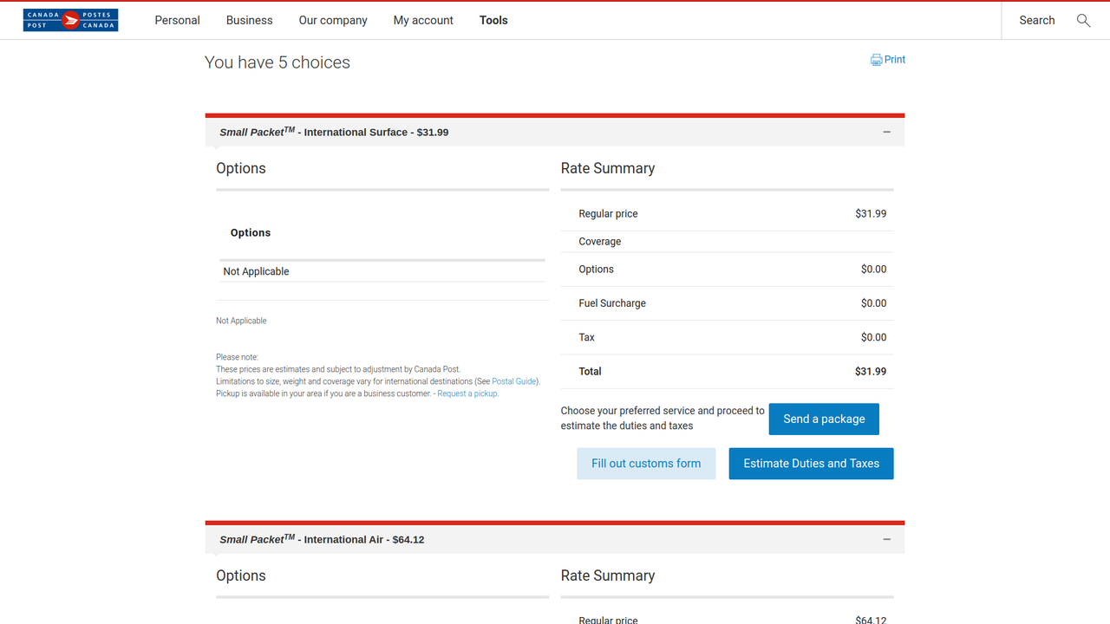Click the search magnifier icon

1083,20
